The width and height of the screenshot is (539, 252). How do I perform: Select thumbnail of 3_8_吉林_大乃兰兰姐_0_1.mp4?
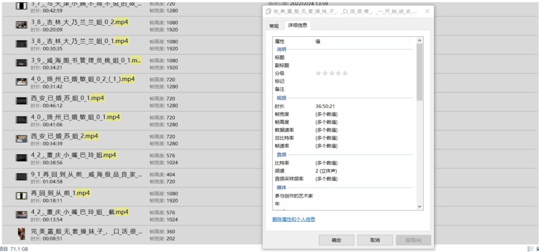tap(21, 44)
